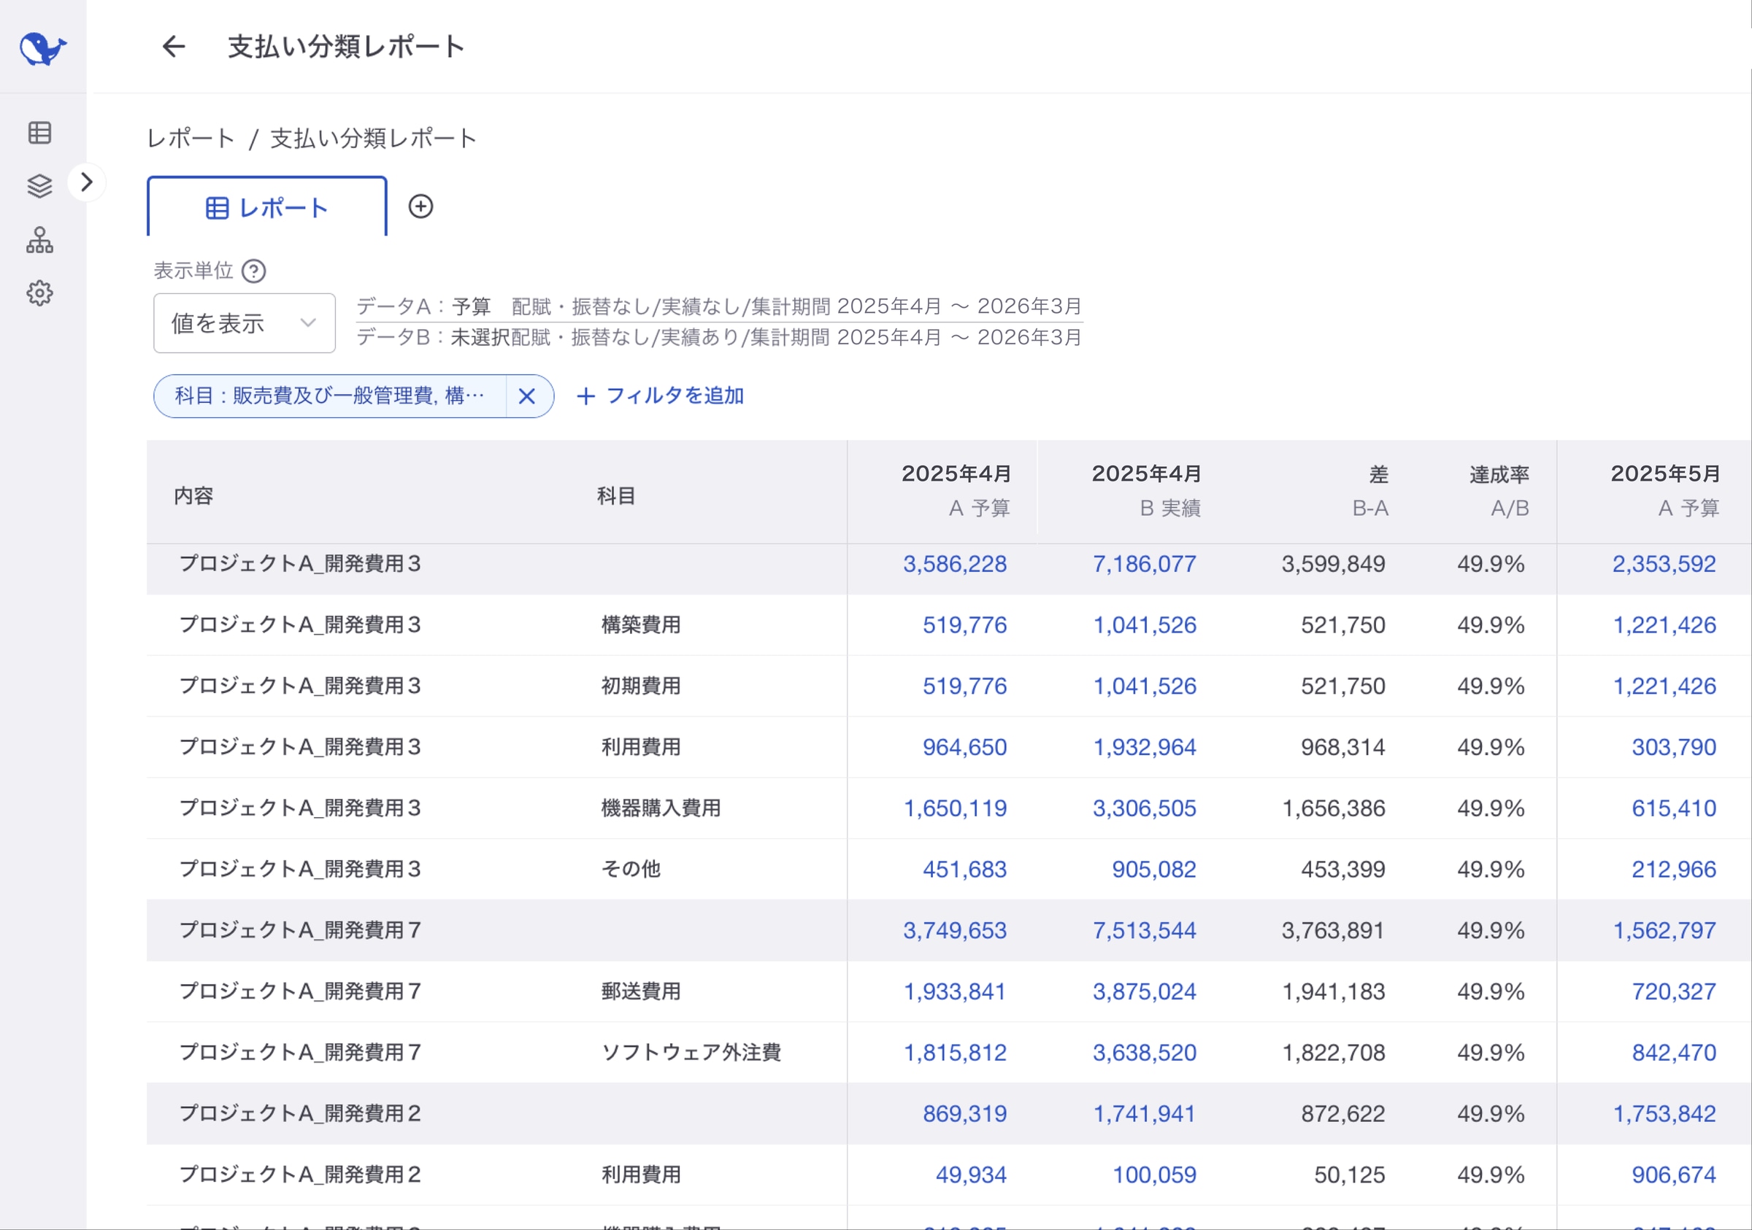
Task: Click value 2,353,592
Action: (1664, 563)
